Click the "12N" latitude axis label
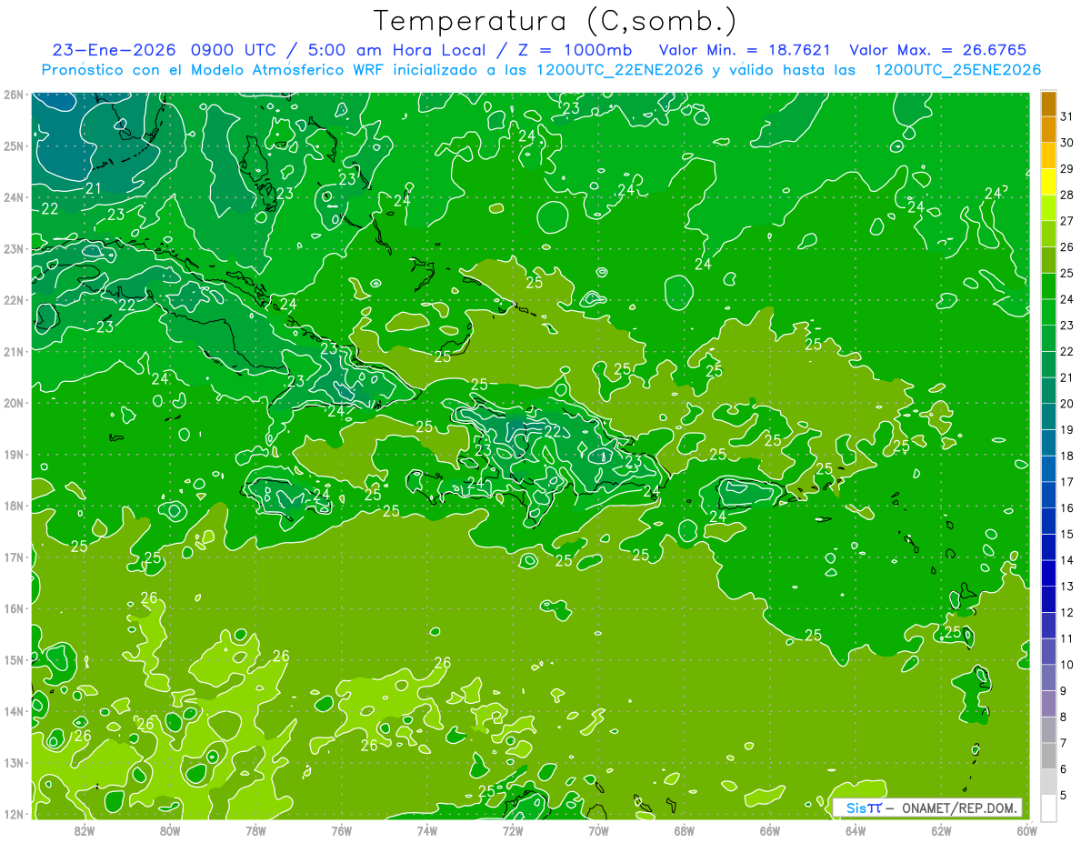 click(13, 814)
